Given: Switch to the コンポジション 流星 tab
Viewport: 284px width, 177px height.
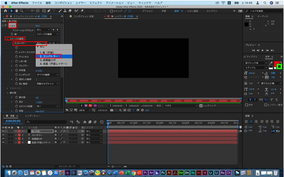Looking at the screenshot, I should pyautogui.click(x=84, y=16).
